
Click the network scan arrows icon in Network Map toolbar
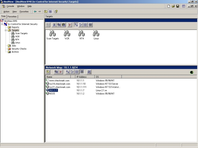click(89, 72)
